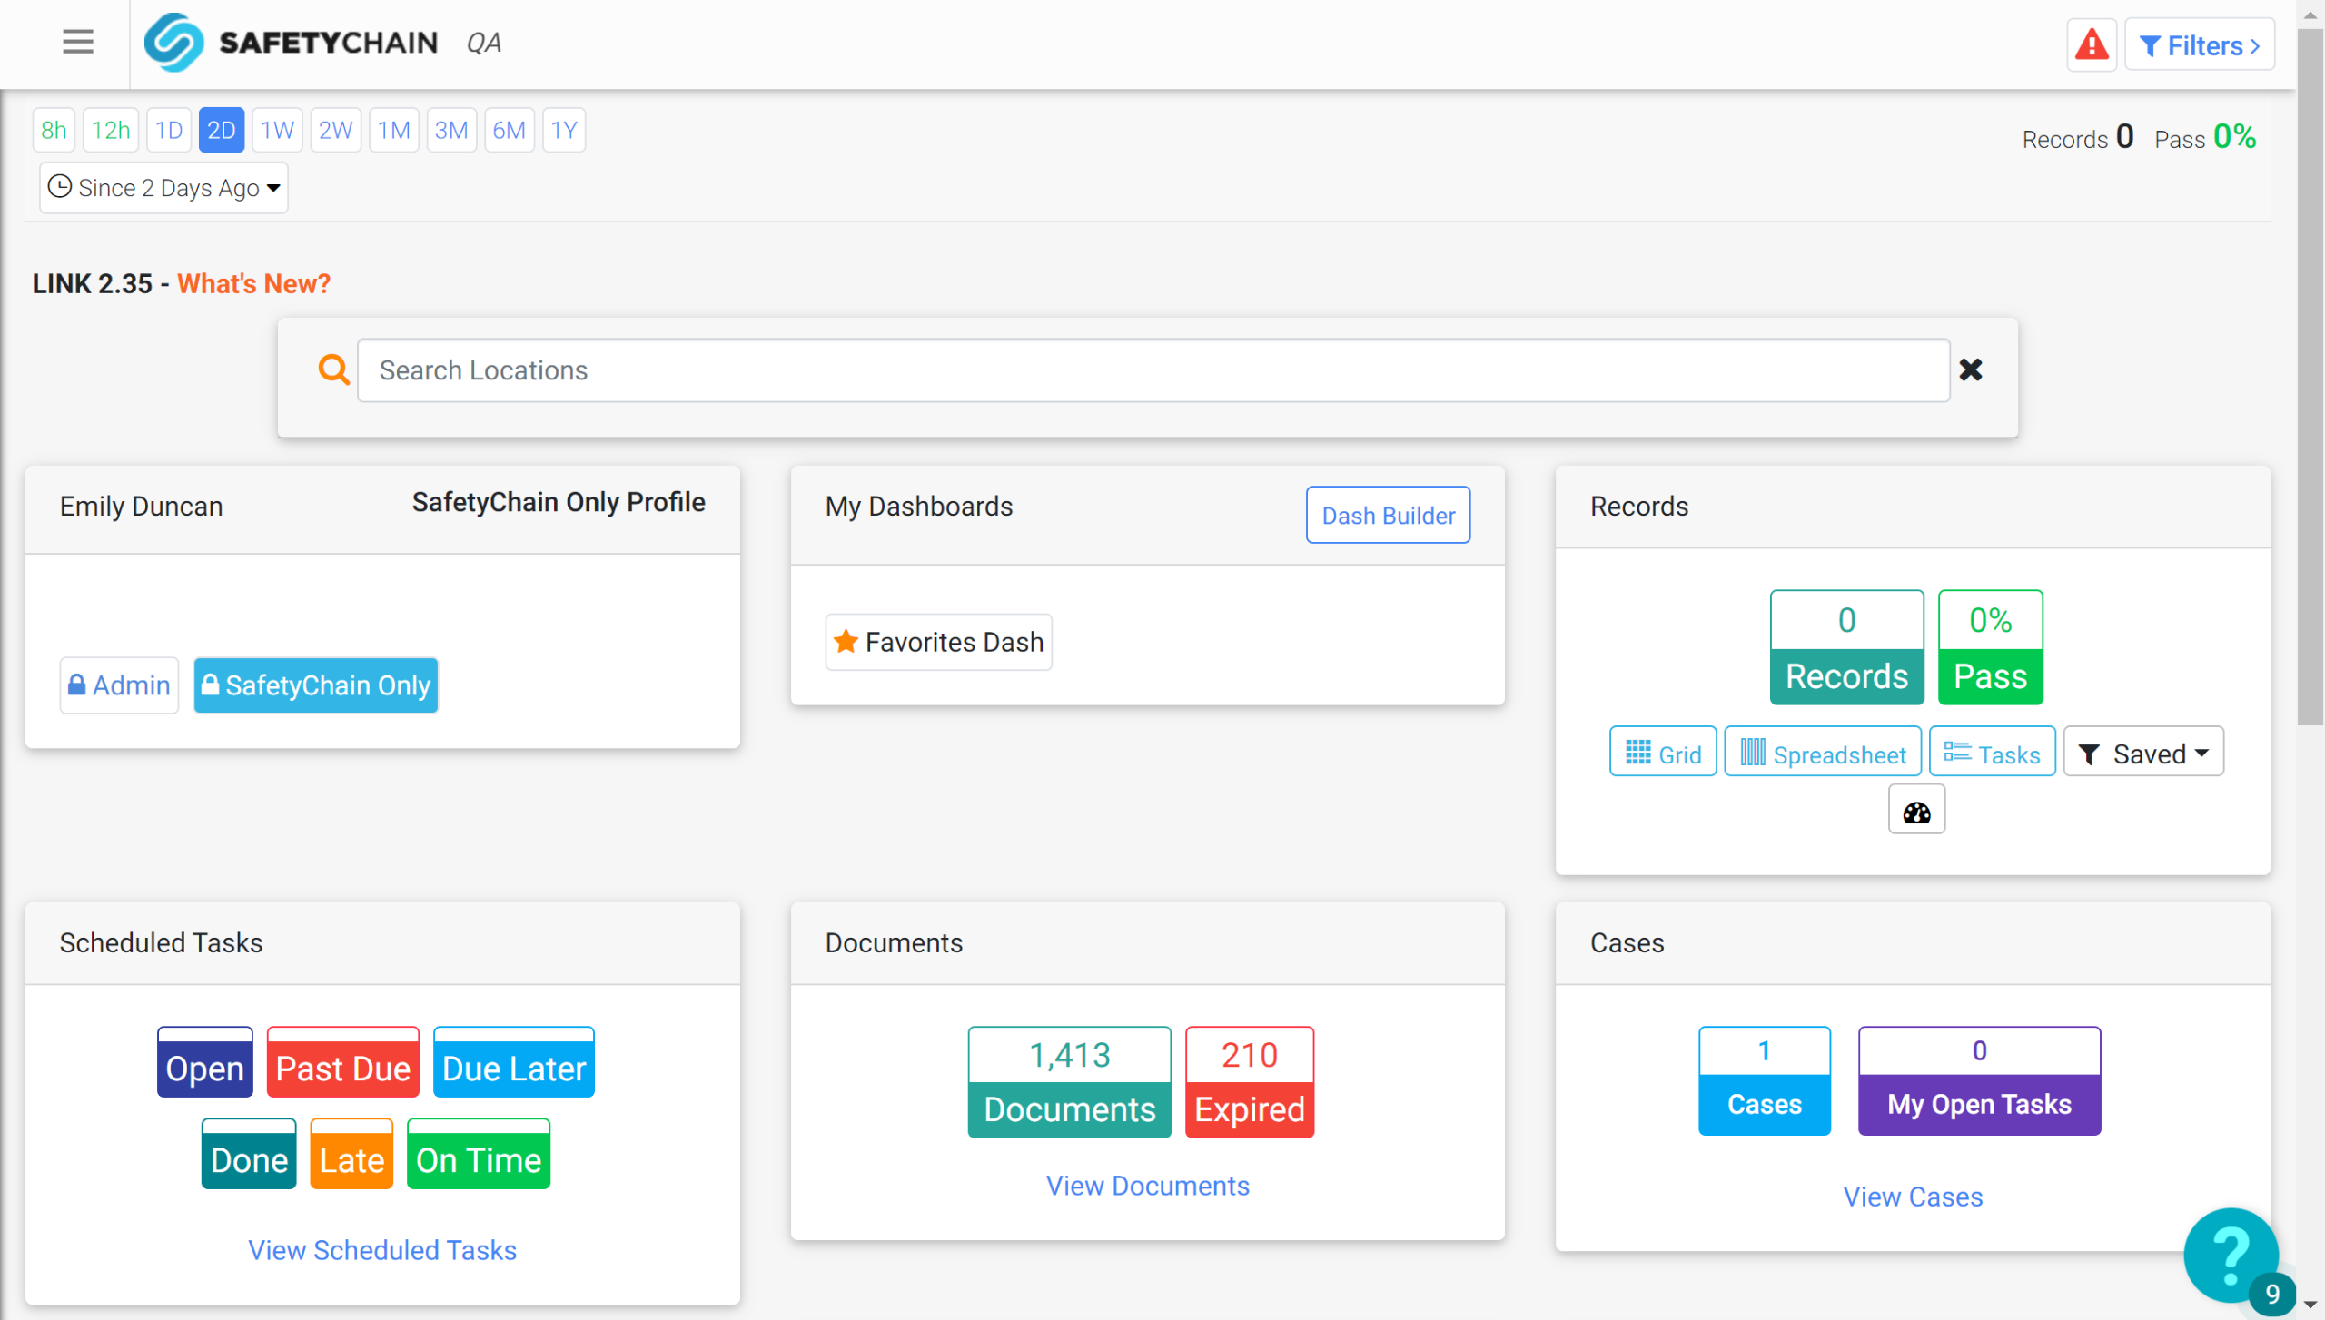Viewport: 2325px width, 1320px height.
Task: Select the Admin profile tab
Action: [x=119, y=685]
